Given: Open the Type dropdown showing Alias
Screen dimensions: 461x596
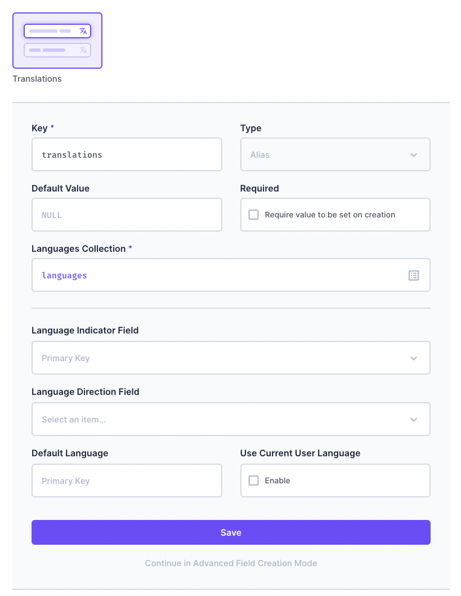Looking at the screenshot, I should (x=335, y=154).
